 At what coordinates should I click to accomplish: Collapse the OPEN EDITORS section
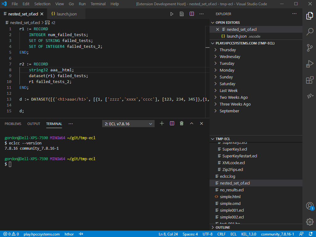[227, 23]
